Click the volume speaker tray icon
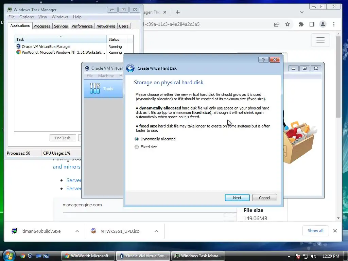This screenshot has width=348, height=261. (314, 256)
